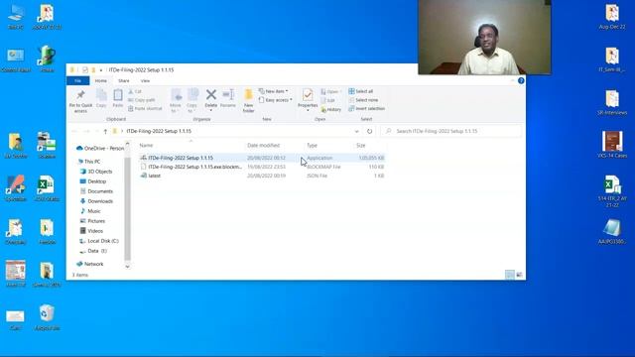Toggle the Properties quick-access checkbox in title bar
The image size is (635, 357).
(85, 70)
